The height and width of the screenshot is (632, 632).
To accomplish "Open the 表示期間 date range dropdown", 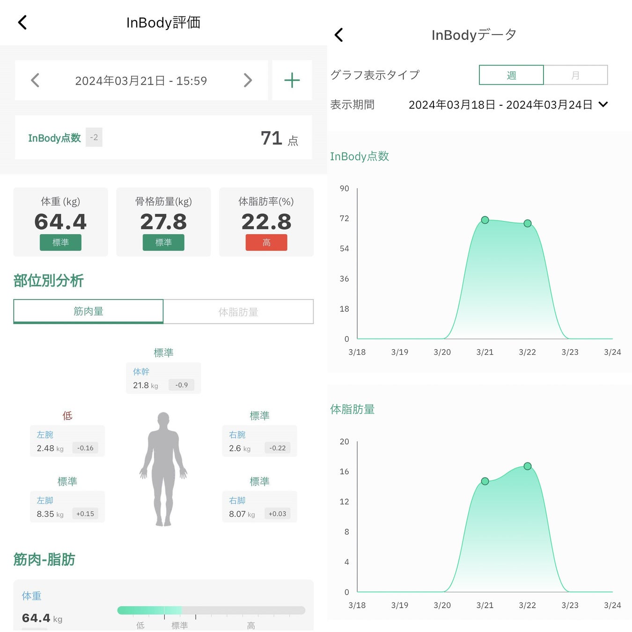I will pyautogui.click(x=603, y=104).
